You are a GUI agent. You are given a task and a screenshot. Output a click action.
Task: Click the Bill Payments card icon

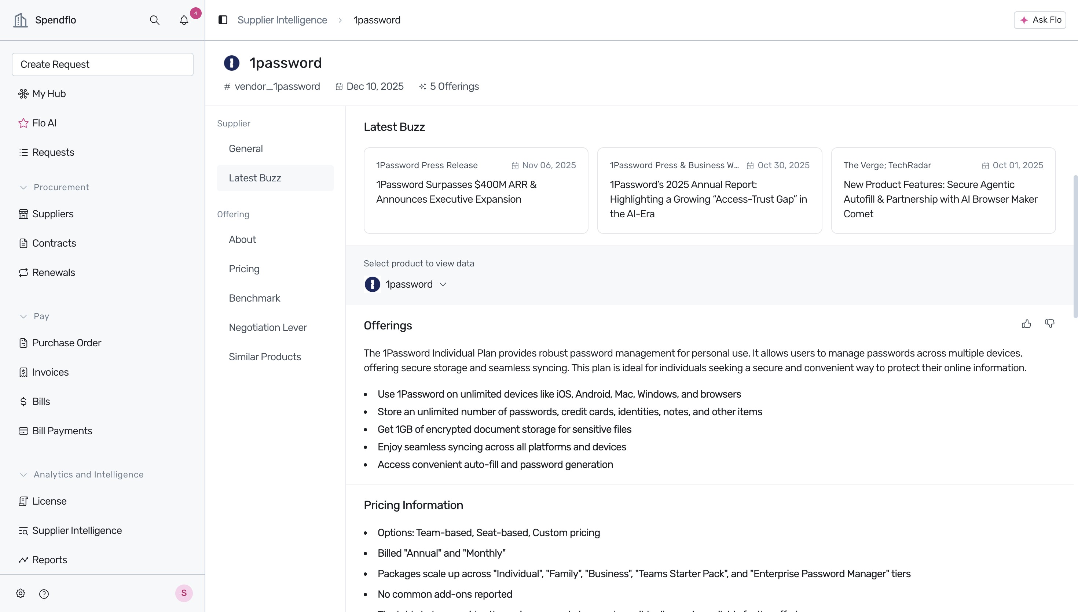coord(23,431)
